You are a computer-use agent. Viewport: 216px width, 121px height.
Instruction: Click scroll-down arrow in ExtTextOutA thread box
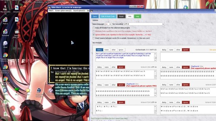tap(155, 61)
